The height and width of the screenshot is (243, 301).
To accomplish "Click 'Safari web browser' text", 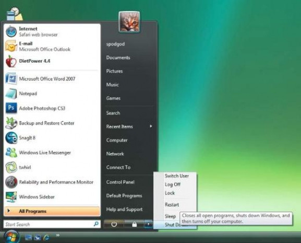I will tap(38, 35).
